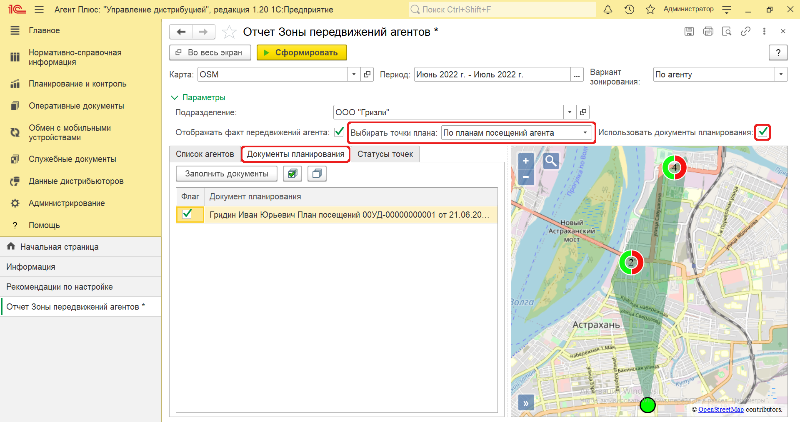Viewport: 800px width, 422px height.
Task: Uncheck all documents icon button
Action: [x=317, y=174]
